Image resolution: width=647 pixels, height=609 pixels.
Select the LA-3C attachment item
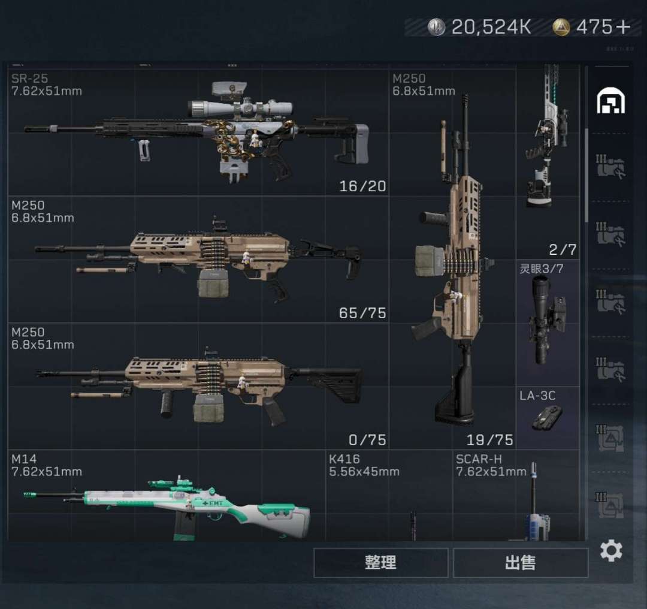click(x=548, y=417)
